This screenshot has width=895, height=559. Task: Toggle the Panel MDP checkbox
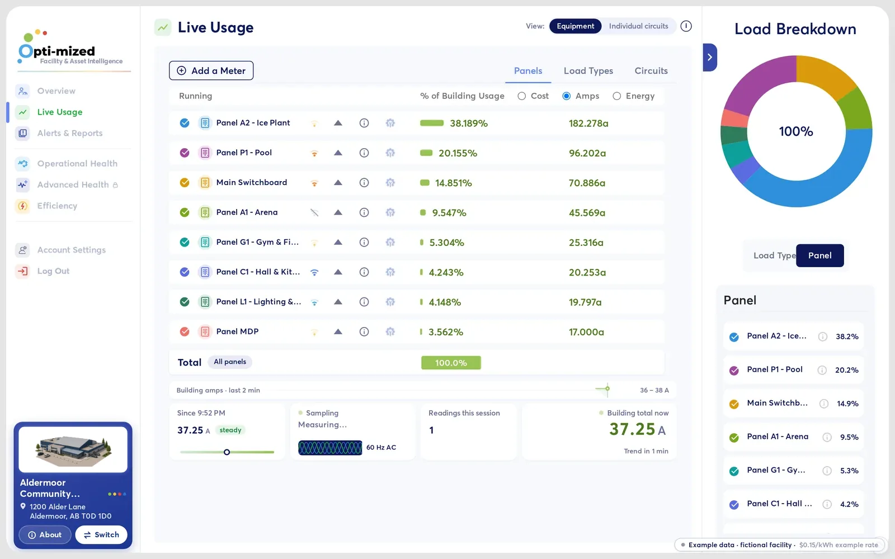[x=185, y=331]
